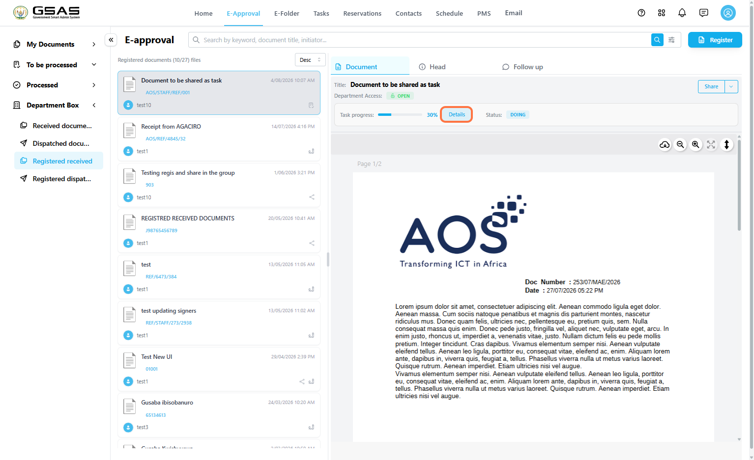Image resolution: width=754 pixels, height=460 pixels.
Task: Click the file icon of 'Test New UI'
Action: click(129, 361)
